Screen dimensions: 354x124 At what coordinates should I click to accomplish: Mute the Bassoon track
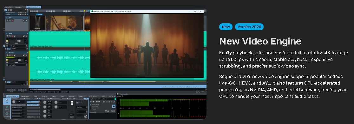[10, 55]
